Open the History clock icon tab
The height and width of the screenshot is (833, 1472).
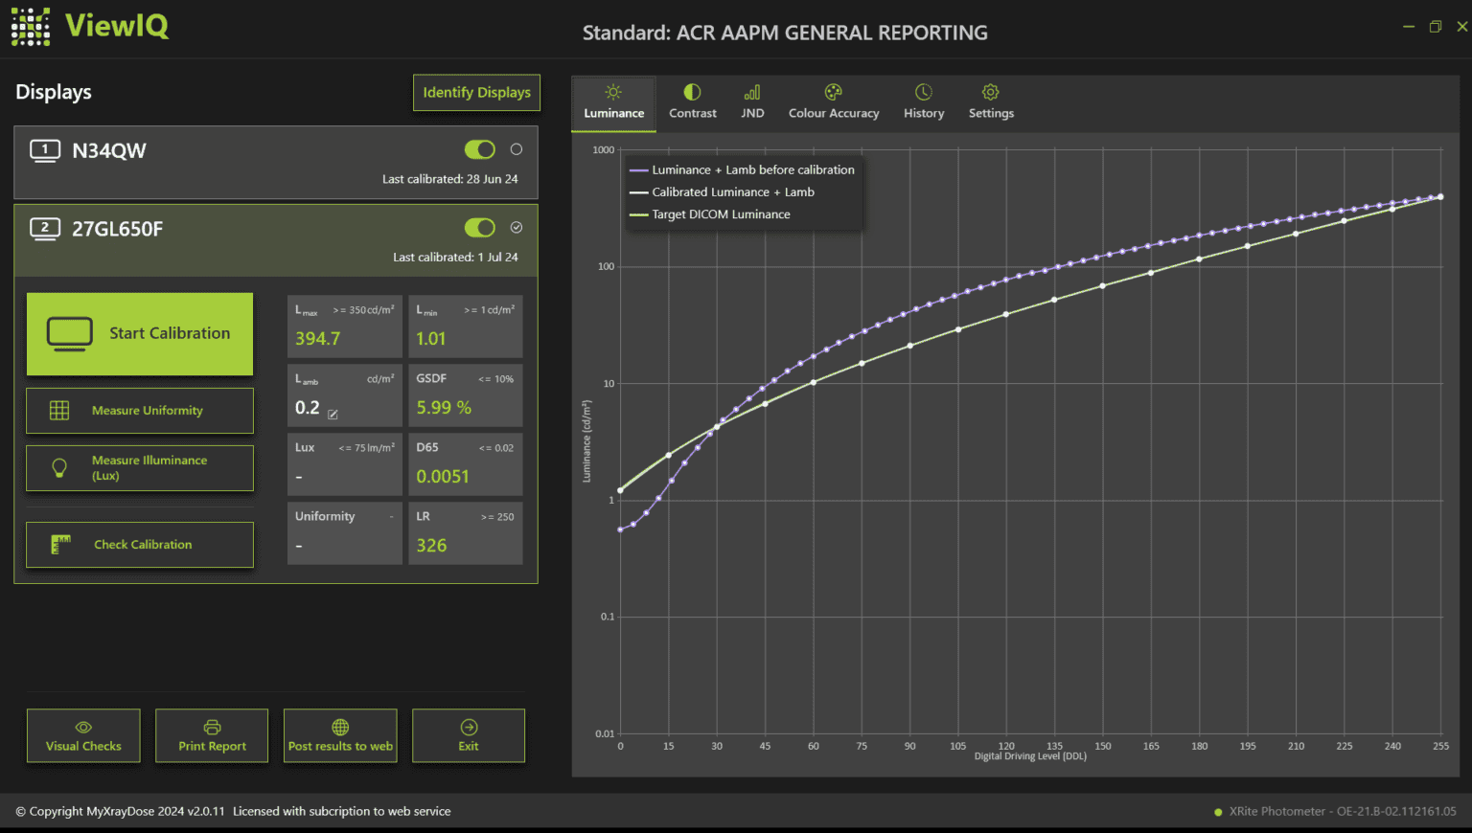pos(923,93)
